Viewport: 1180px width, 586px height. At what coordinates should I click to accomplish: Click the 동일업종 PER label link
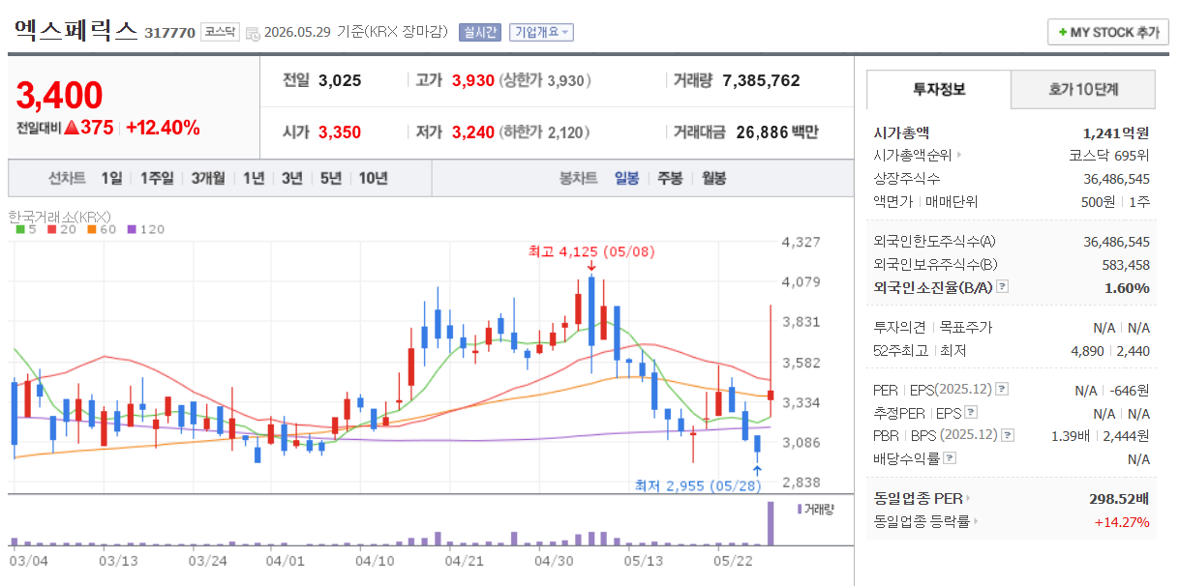click(918, 499)
